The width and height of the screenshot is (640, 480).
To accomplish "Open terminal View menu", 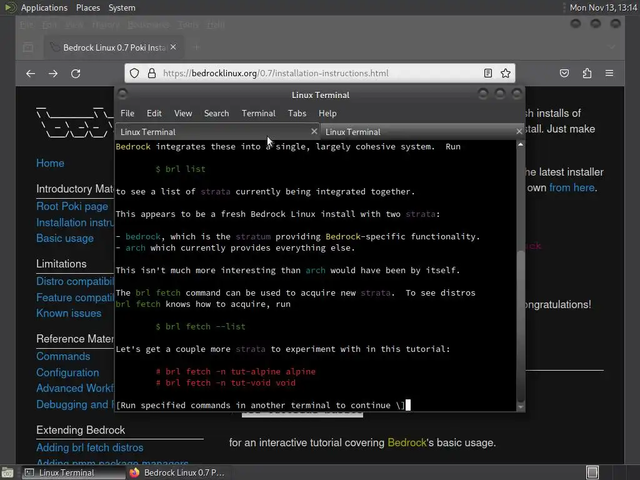I will (x=183, y=114).
